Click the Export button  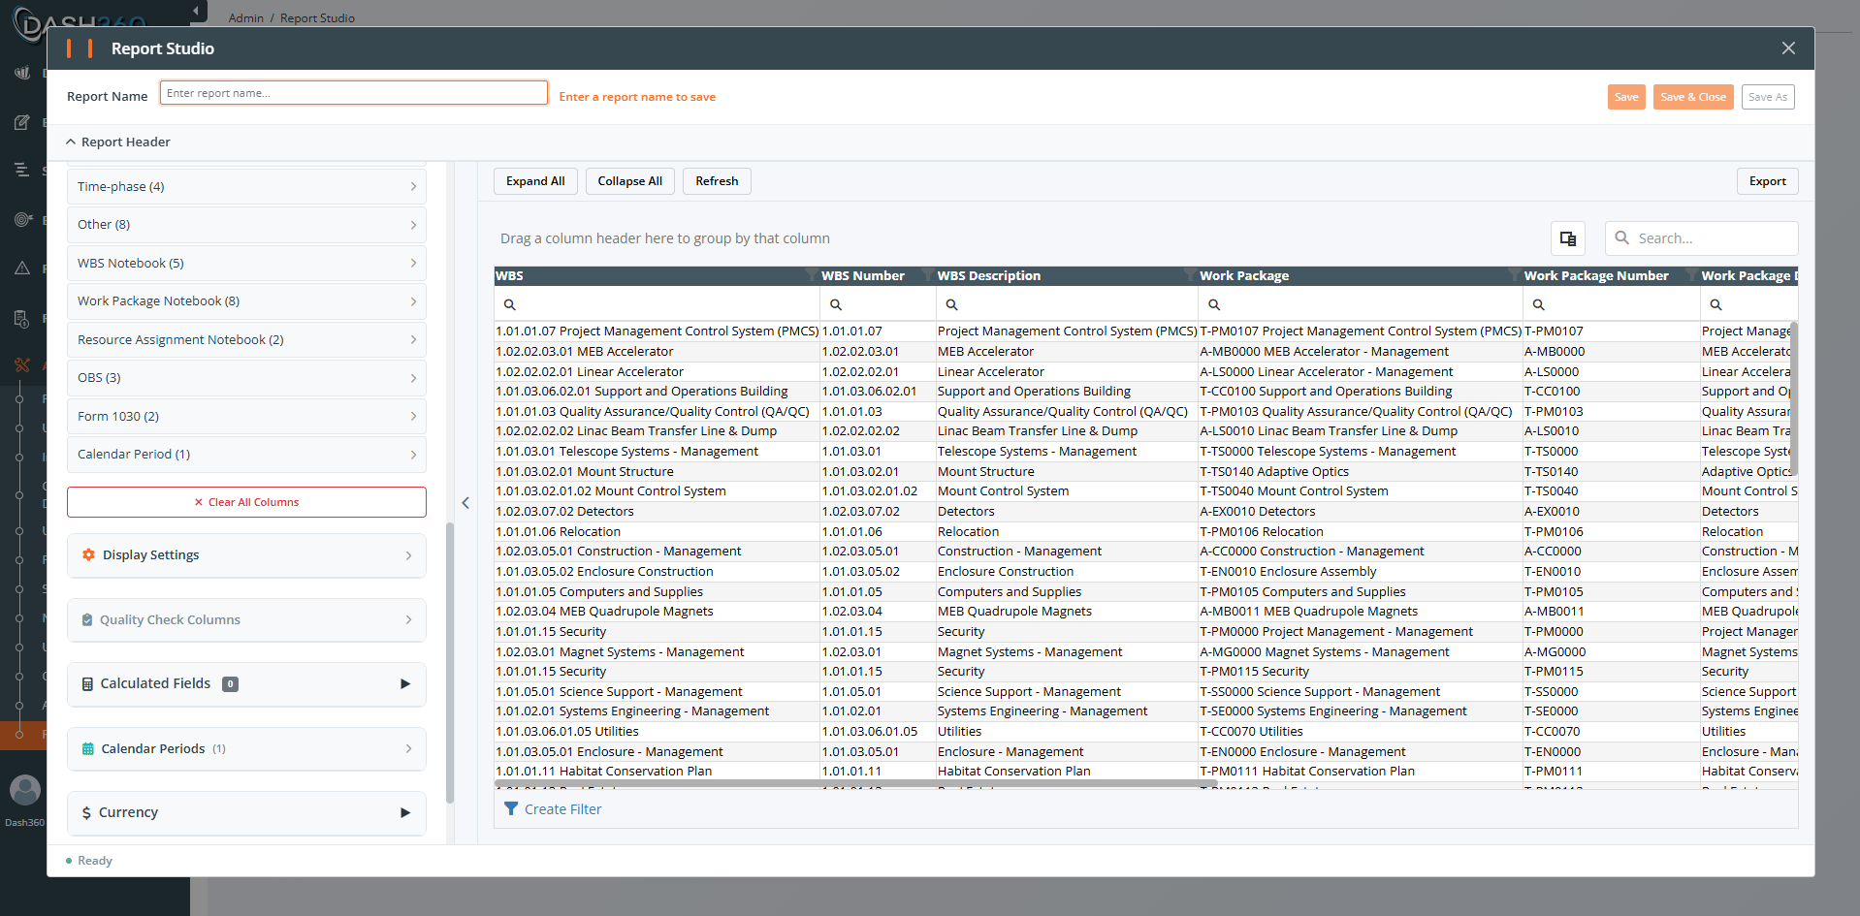coord(1767,181)
